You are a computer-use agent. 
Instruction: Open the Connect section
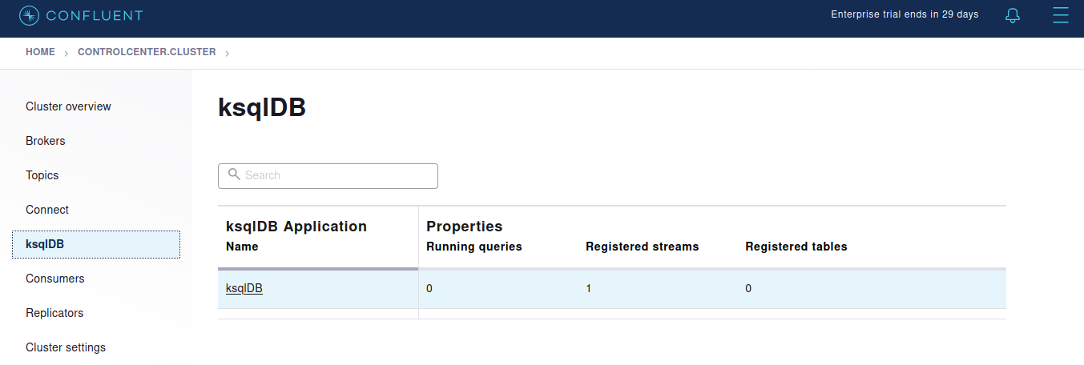click(47, 210)
